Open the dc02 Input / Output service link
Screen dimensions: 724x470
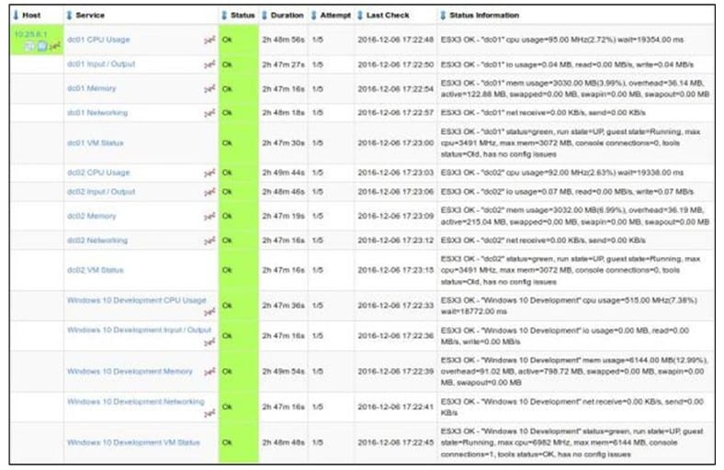101,192
